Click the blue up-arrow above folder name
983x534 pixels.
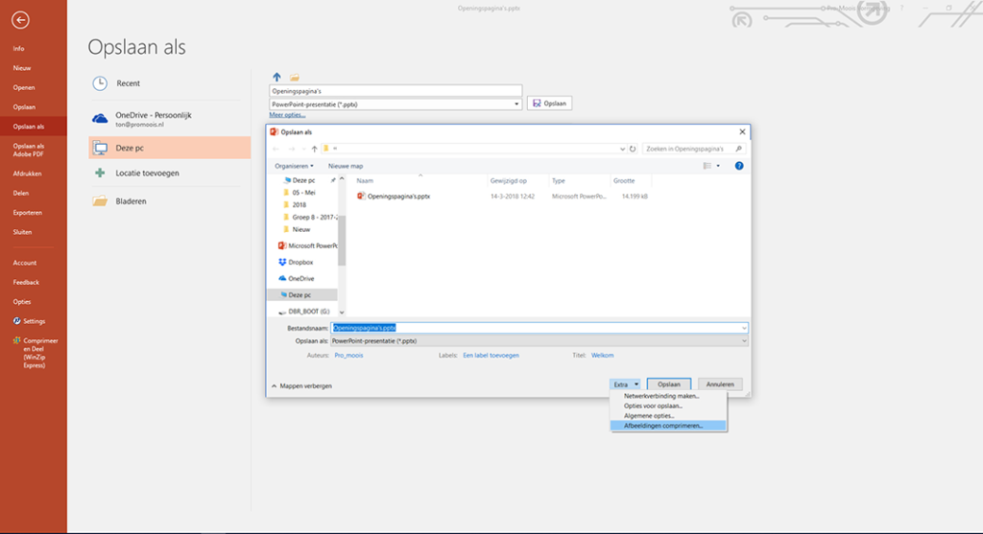point(276,77)
